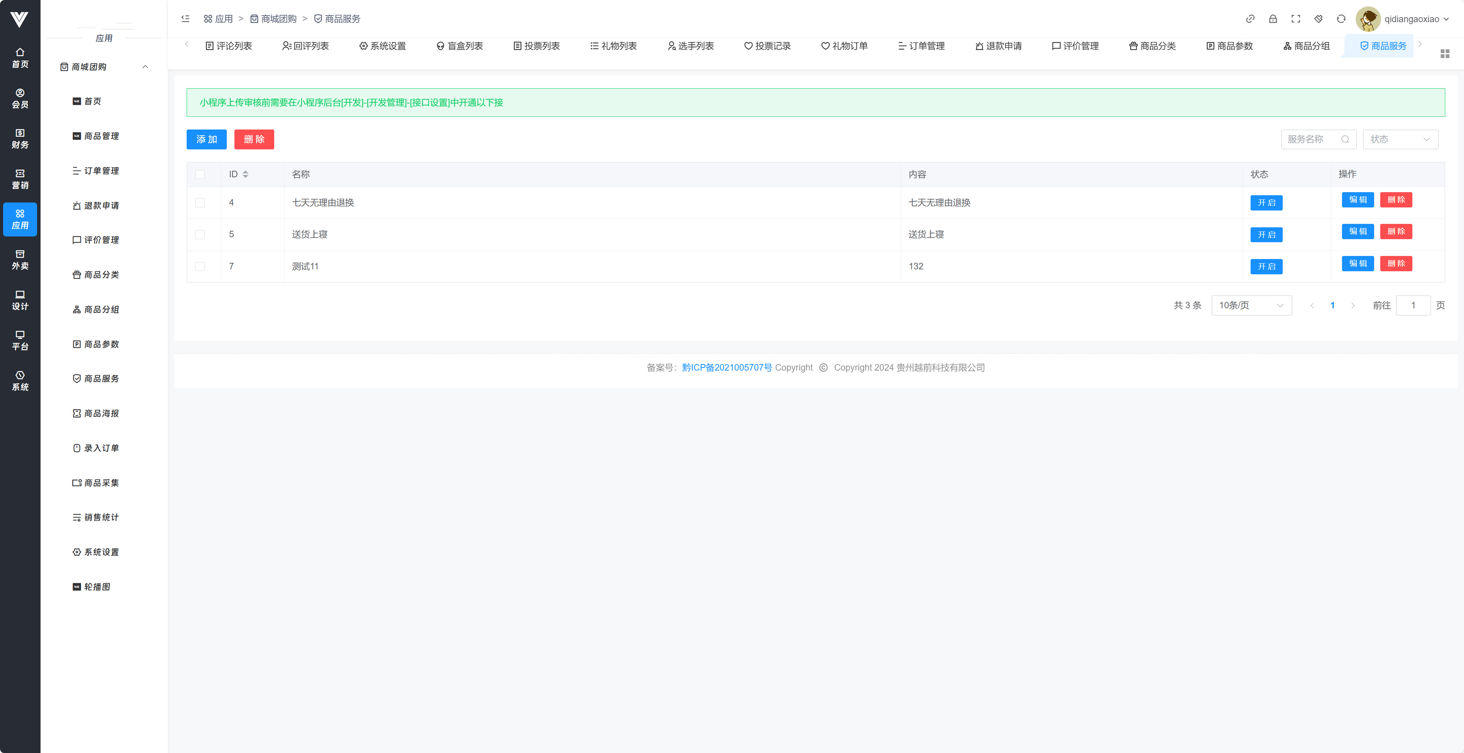
Task: Check the row for 测试11
Action: point(200,266)
